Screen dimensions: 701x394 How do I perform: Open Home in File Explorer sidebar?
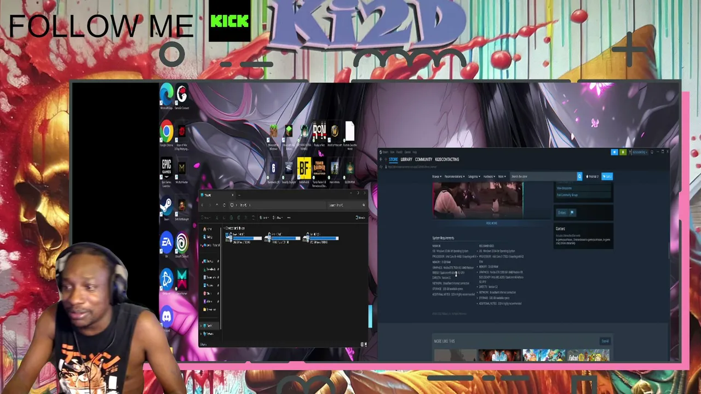[208, 229]
